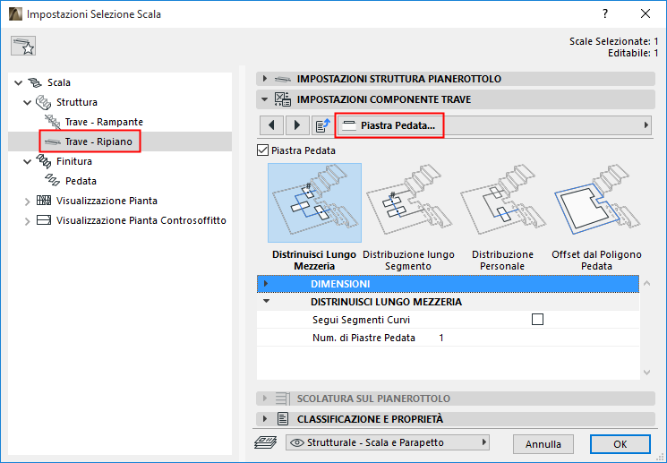Open the Strutturale - Scala e Parapetto layer dropdown
This screenshot has width=667, height=463.
pos(388,442)
